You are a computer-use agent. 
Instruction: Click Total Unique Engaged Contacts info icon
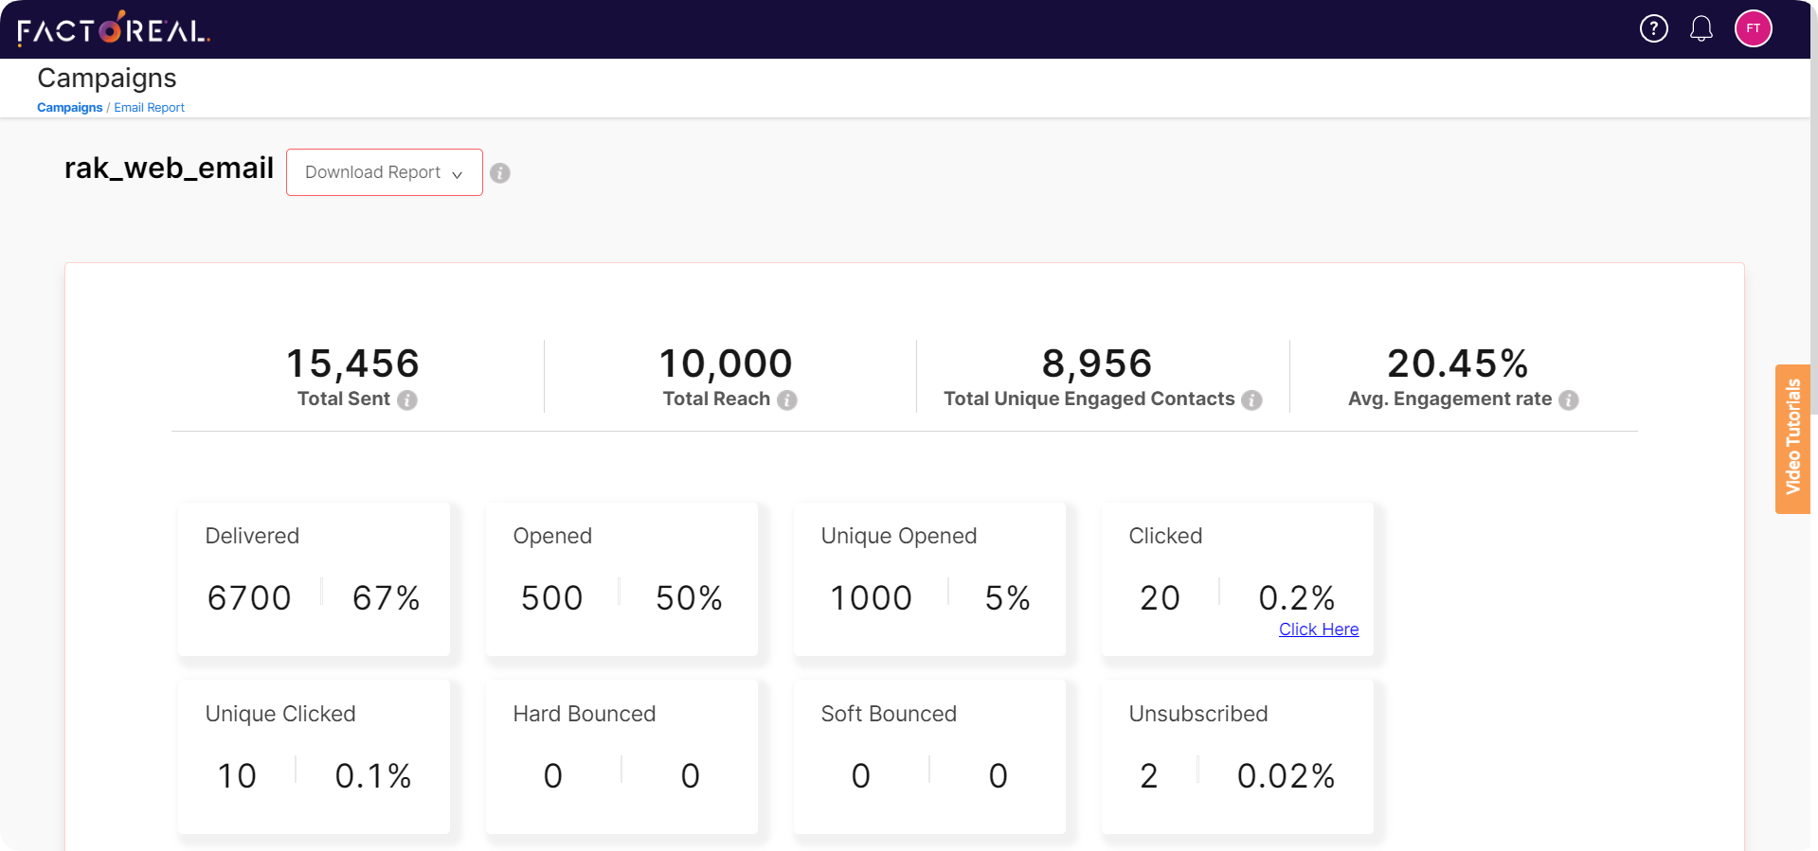point(1251,400)
